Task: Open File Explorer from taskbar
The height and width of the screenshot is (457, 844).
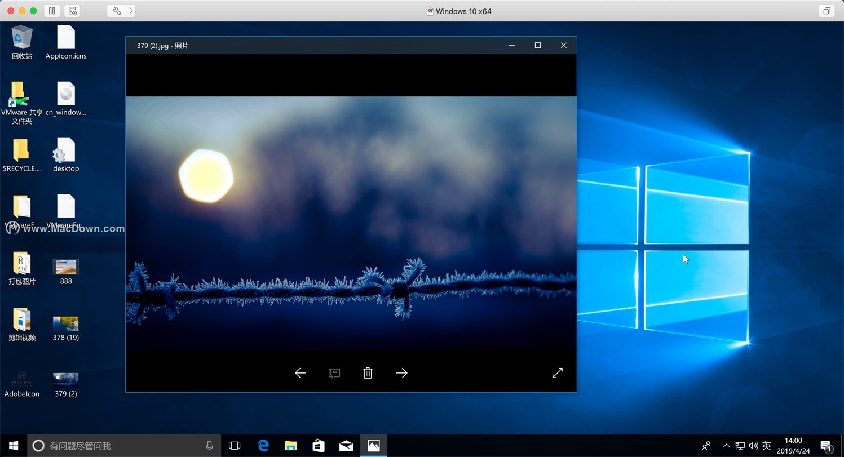Action: pos(291,446)
